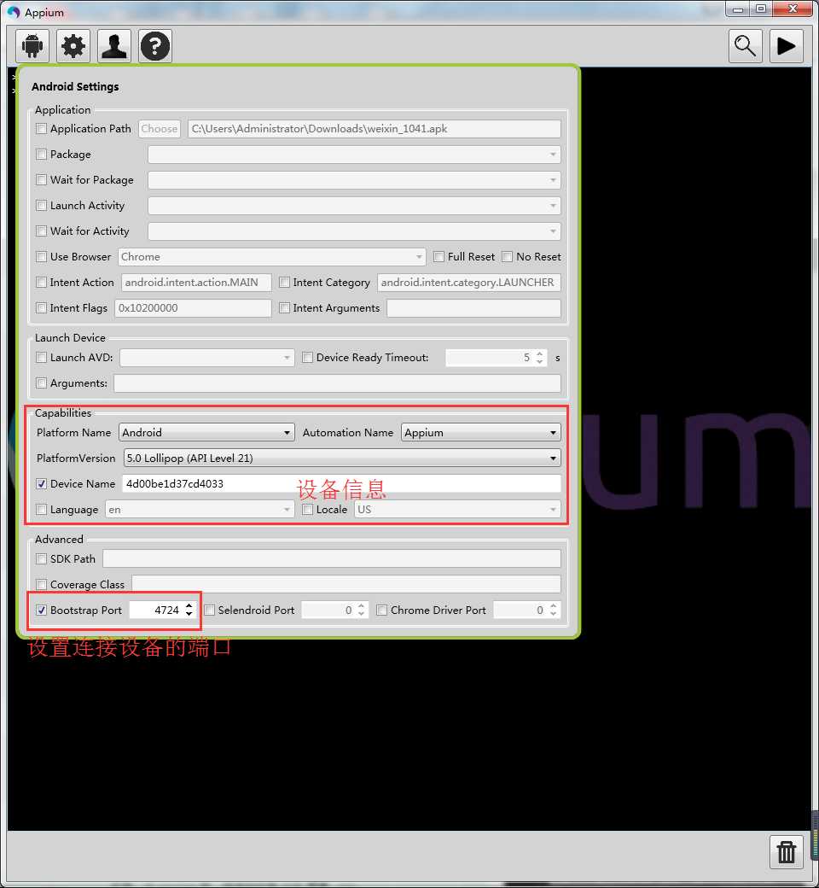Viewport: 819px width, 888px height.
Task: Expand the Package dropdown
Action: coord(354,154)
